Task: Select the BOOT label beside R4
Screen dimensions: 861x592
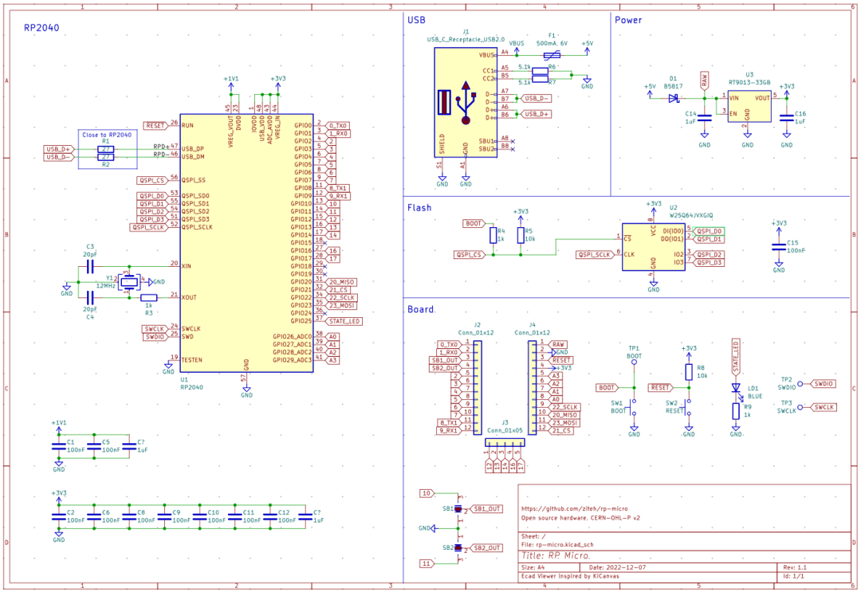Action: click(474, 223)
